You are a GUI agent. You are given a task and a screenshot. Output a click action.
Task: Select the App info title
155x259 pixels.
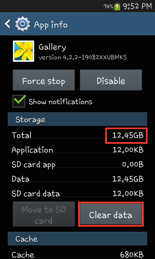(51, 25)
